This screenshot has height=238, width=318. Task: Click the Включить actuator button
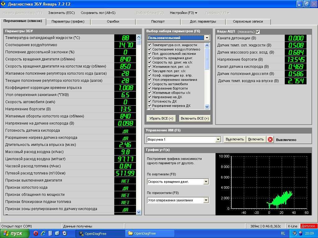tap(256, 139)
